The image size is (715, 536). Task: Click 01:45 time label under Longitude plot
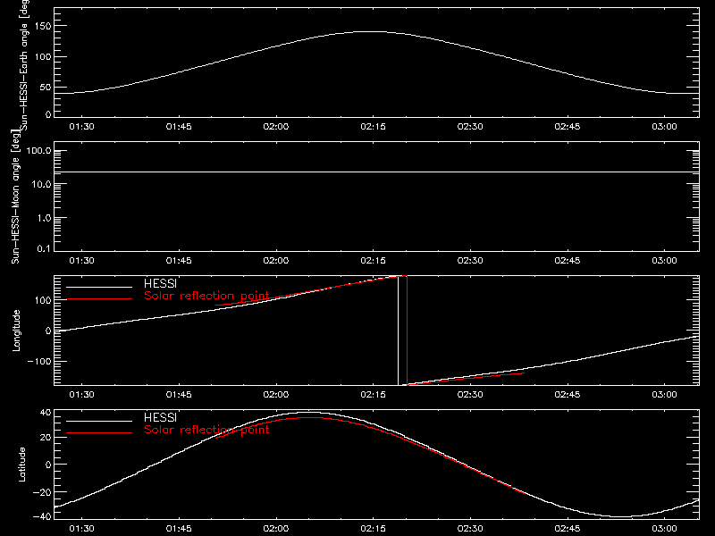[179, 394]
